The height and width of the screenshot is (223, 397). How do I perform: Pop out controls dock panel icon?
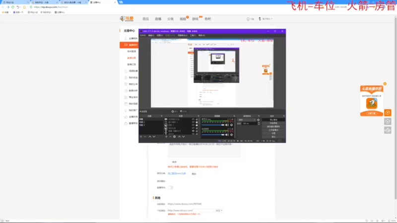[x=283, y=116]
